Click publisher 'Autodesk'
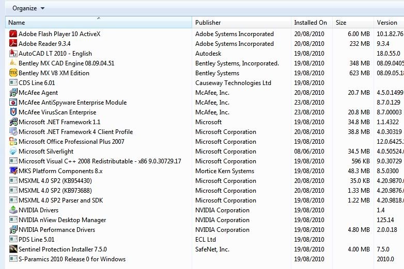404x269 pixels. point(208,54)
